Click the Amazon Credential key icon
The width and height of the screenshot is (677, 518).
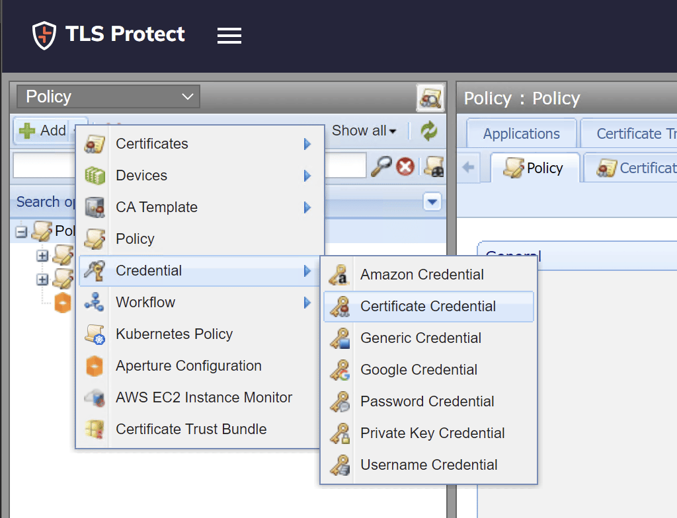pyautogui.click(x=339, y=275)
